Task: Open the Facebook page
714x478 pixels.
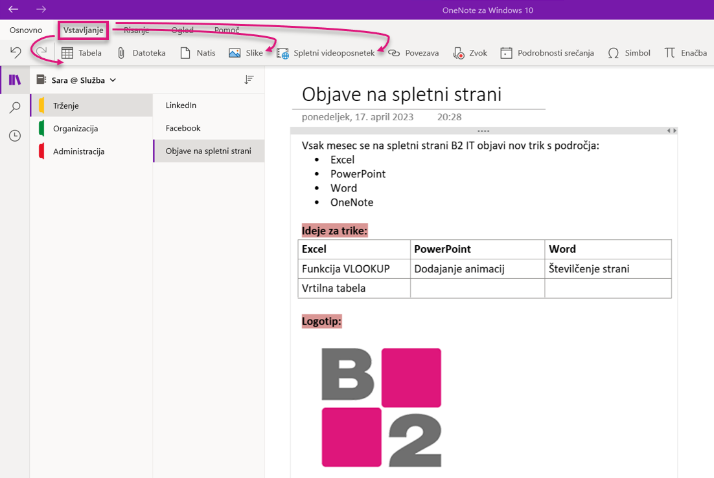Action: coord(209,128)
